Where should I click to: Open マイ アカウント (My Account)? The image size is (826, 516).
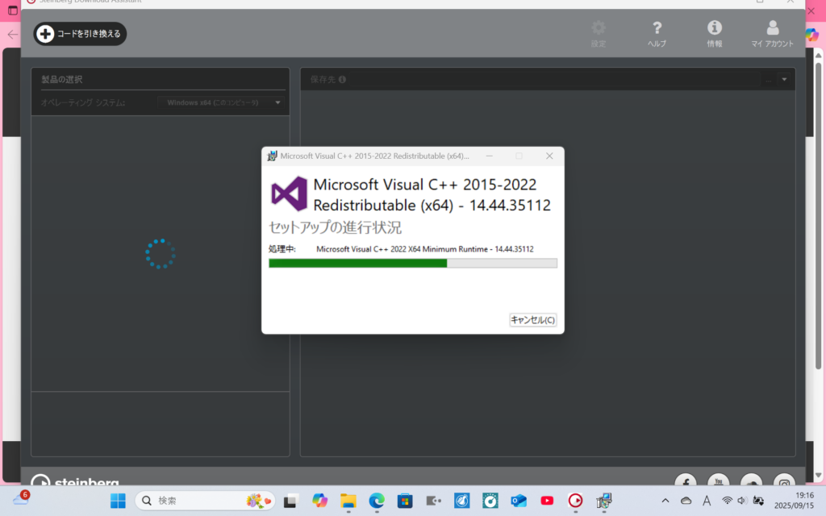click(x=772, y=33)
